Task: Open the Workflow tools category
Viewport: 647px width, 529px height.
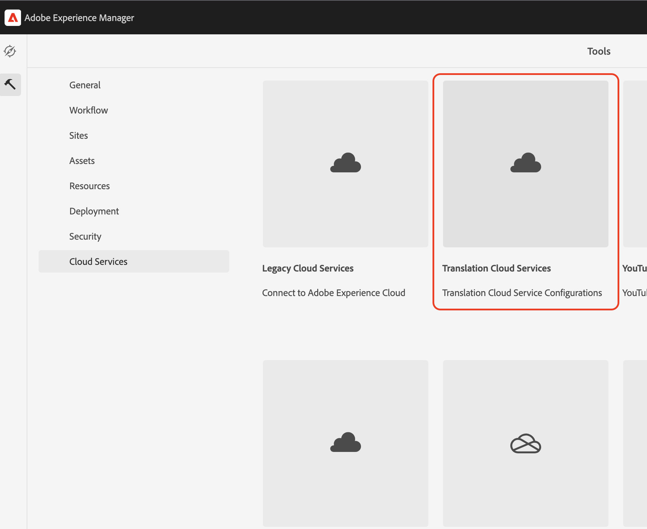Action: [89, 110]
